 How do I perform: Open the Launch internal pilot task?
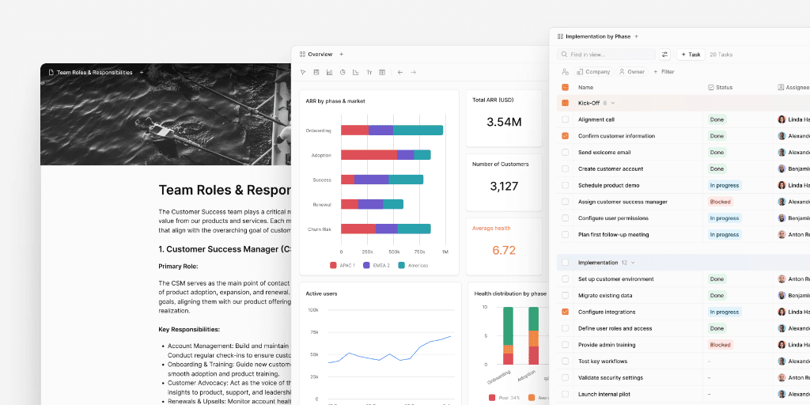602,394
